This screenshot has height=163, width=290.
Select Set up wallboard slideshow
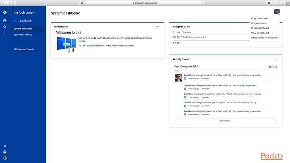click(x=265, y=38)
